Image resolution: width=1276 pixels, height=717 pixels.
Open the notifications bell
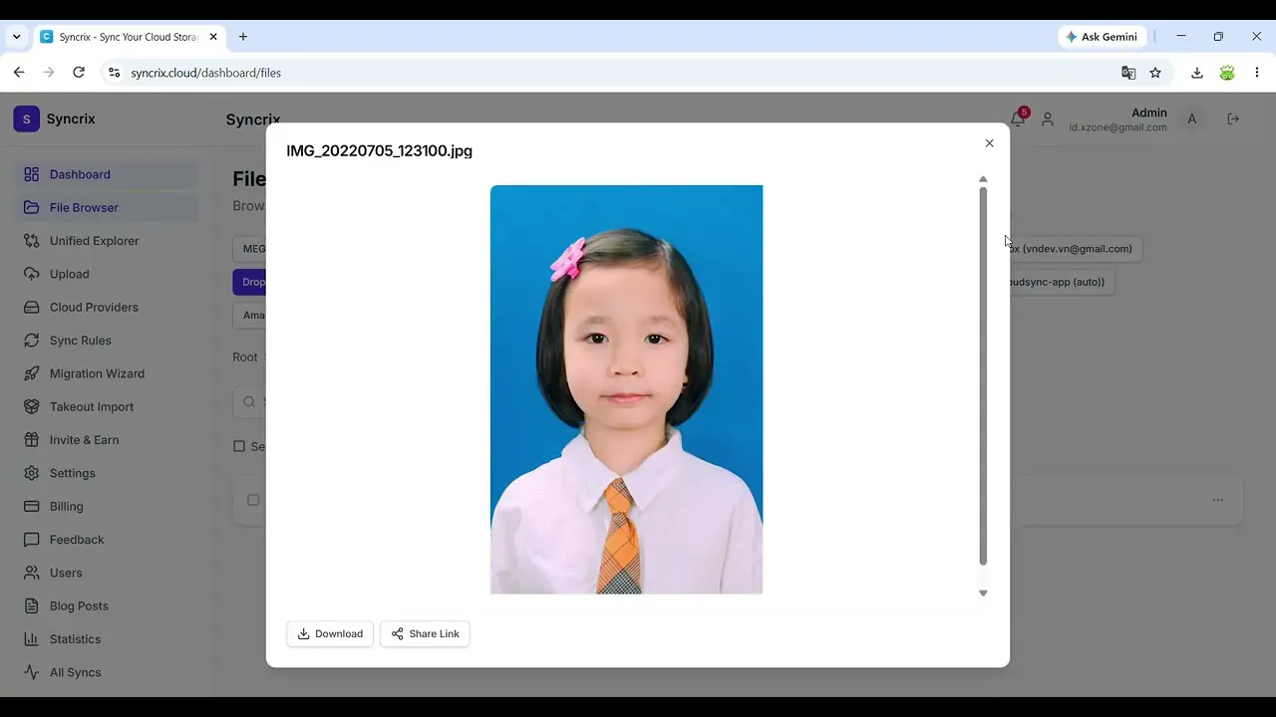[1017, 119]
